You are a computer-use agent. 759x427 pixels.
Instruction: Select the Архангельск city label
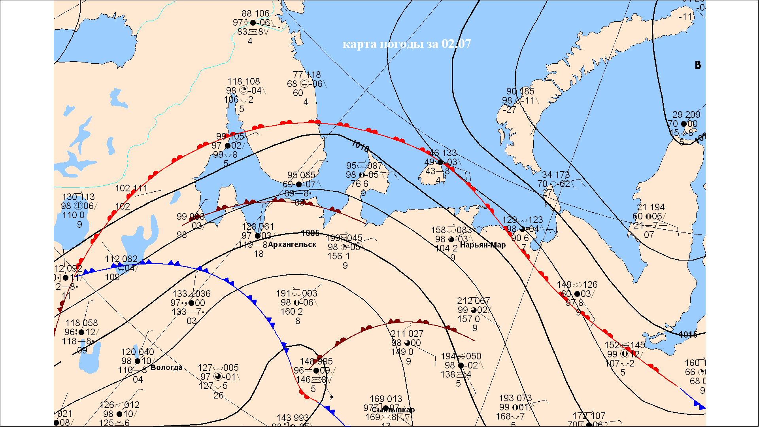point(292,245)
